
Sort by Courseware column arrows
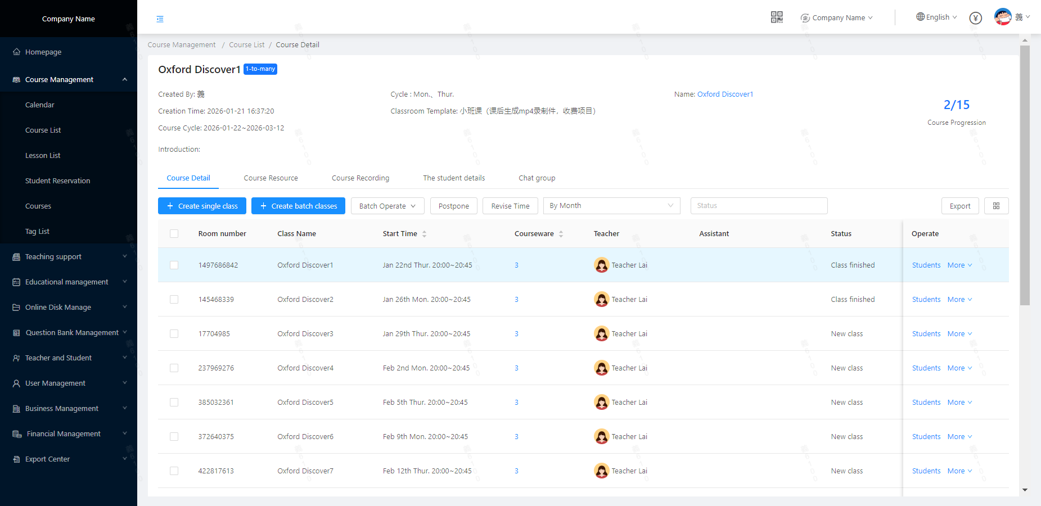(x=561, y=234)
